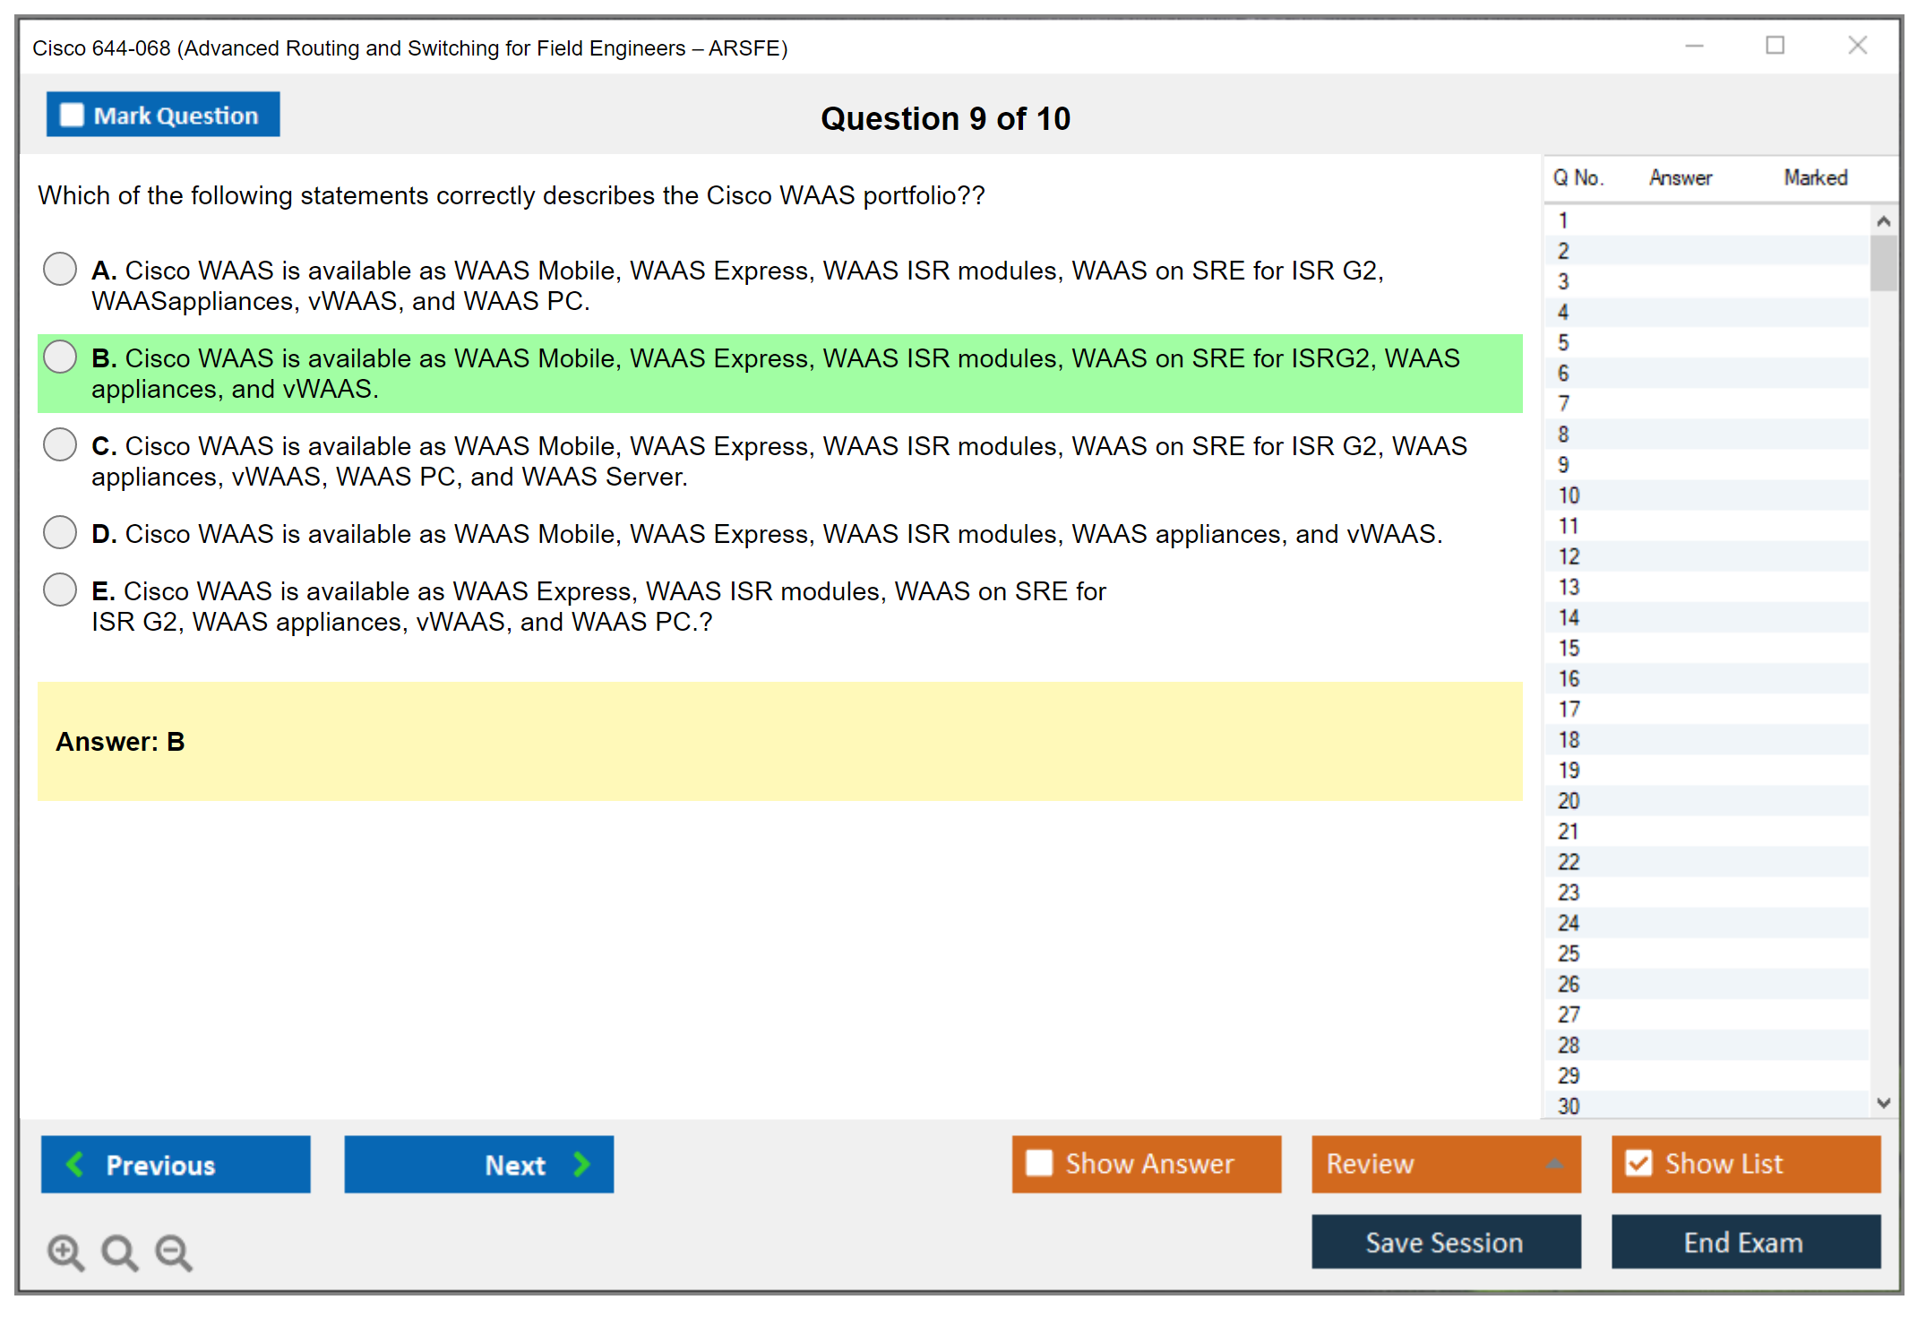Click the zoom in magnifier icon

coord(65,1252)
